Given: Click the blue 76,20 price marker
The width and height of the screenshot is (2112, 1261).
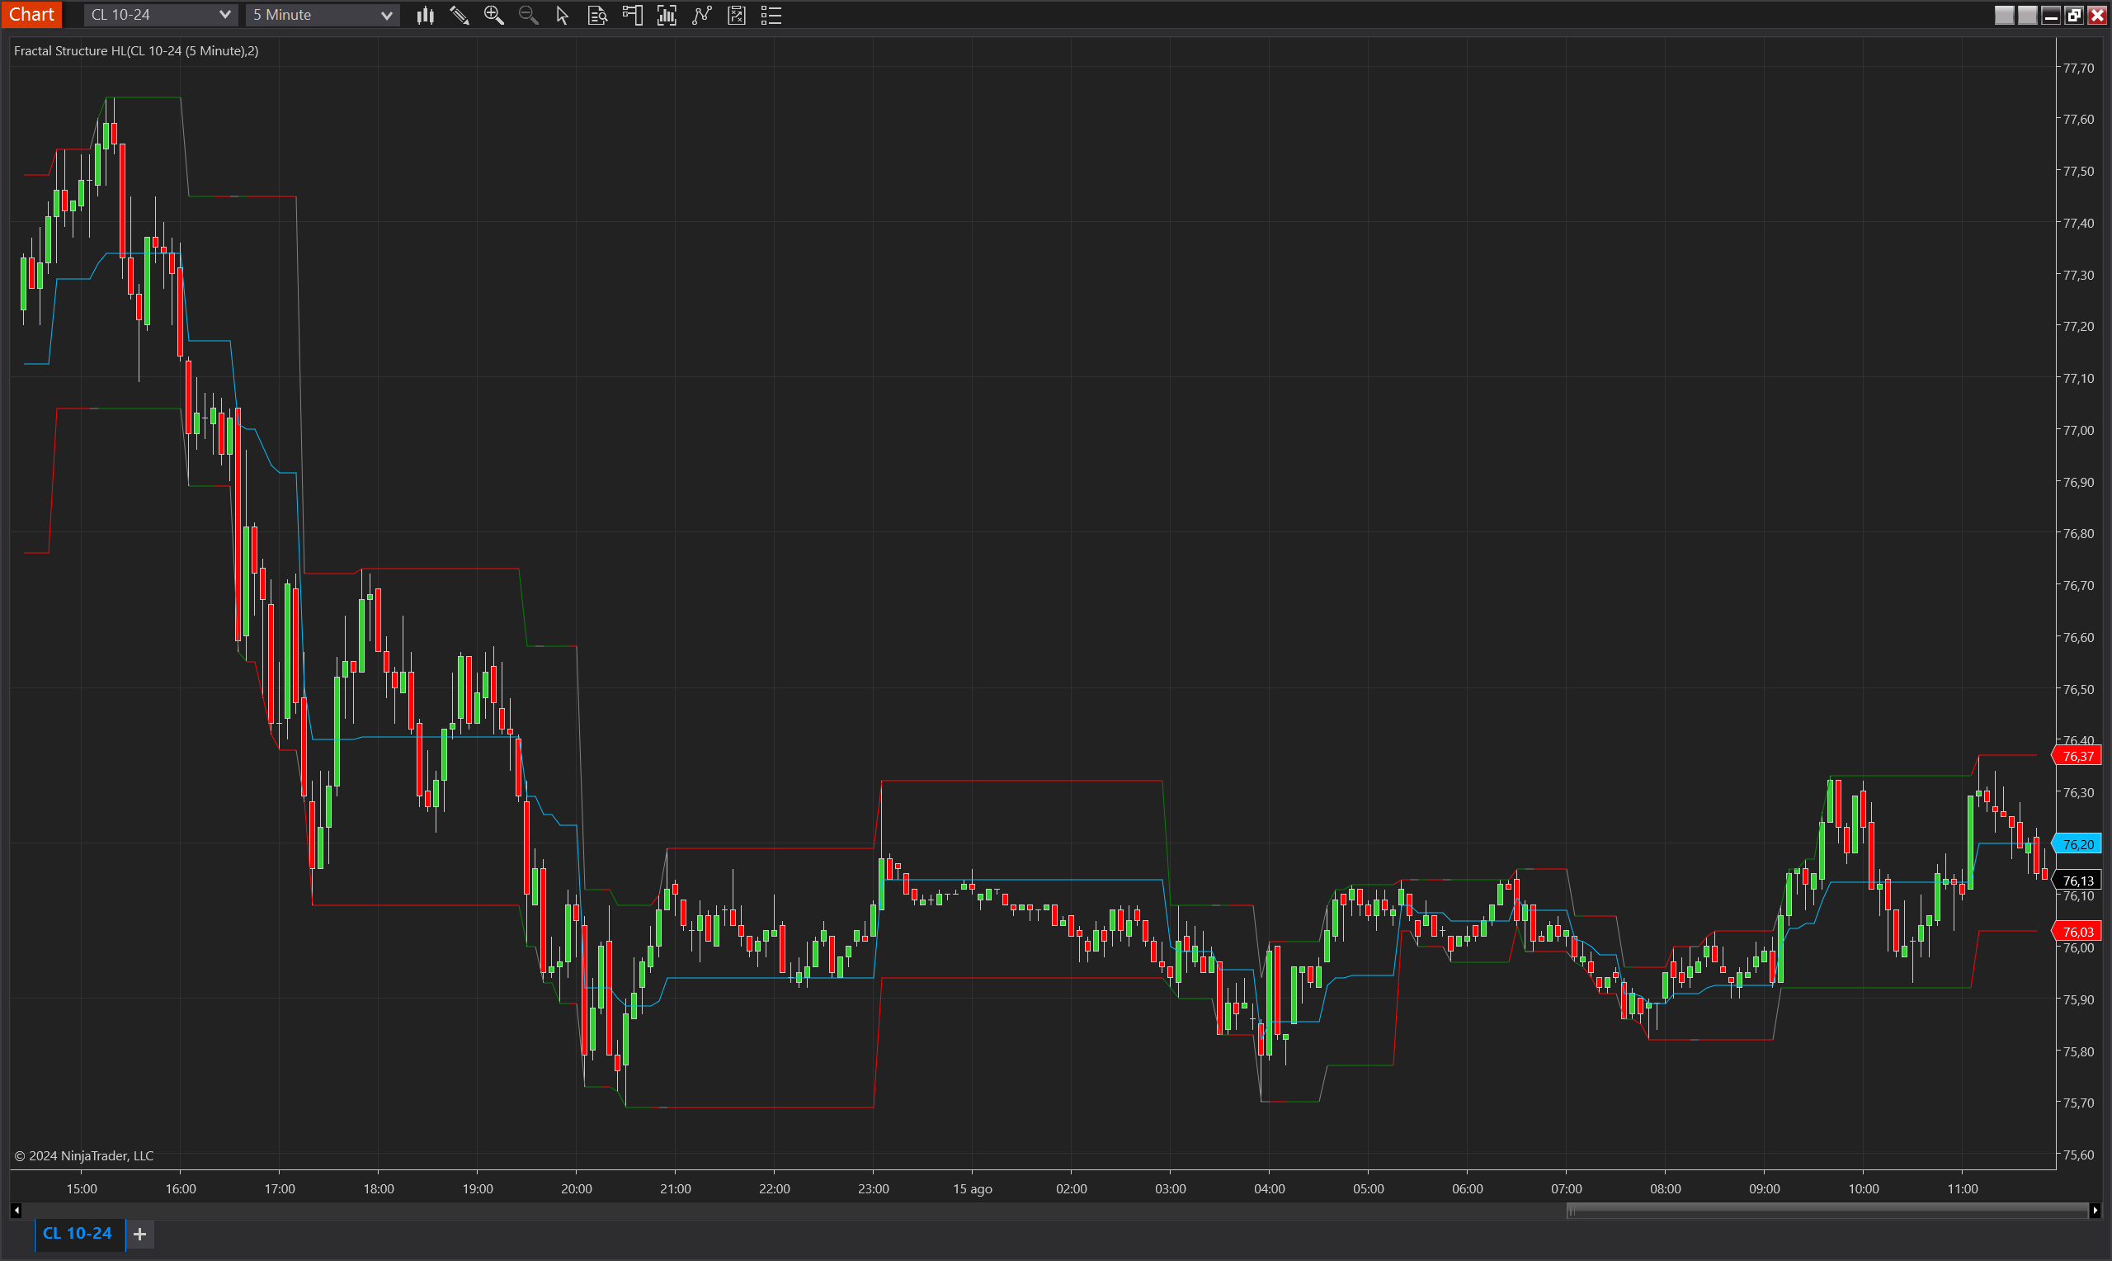Looking at the screenshot, I should pyautogui.click(x=2077, y=843).
